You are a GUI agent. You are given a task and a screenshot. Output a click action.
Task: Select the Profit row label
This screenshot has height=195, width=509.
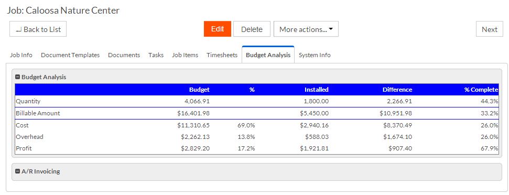point(24,148)
